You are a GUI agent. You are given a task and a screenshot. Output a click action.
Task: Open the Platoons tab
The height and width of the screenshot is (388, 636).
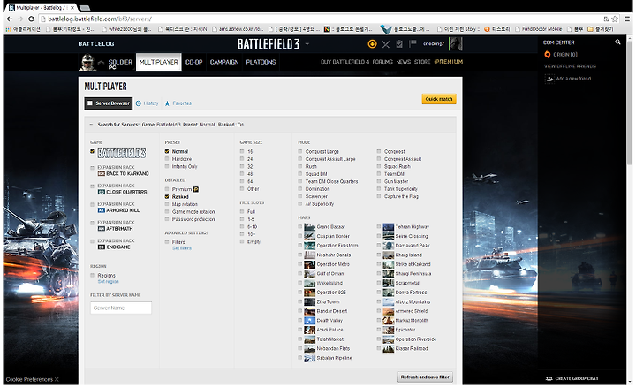[x=261, y=62]
